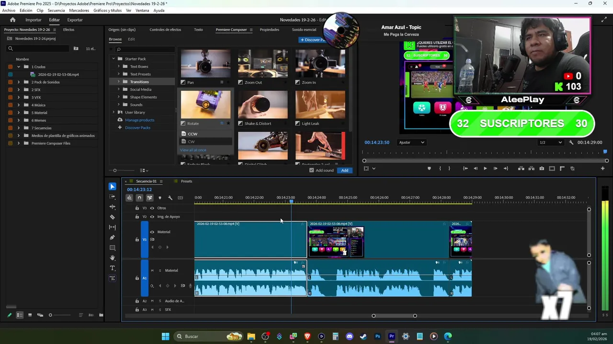Select the Selection tool in timeline toolbar

click(113, 186)
